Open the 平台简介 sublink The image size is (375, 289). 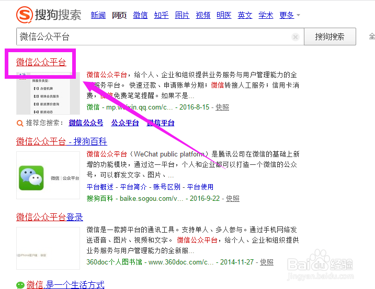133,187
